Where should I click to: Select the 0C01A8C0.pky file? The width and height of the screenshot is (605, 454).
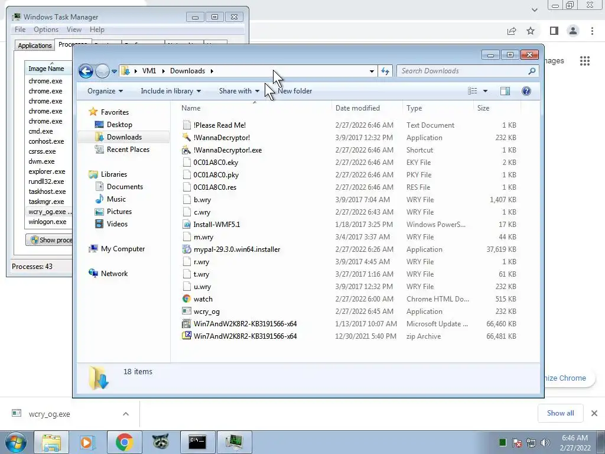216,175
